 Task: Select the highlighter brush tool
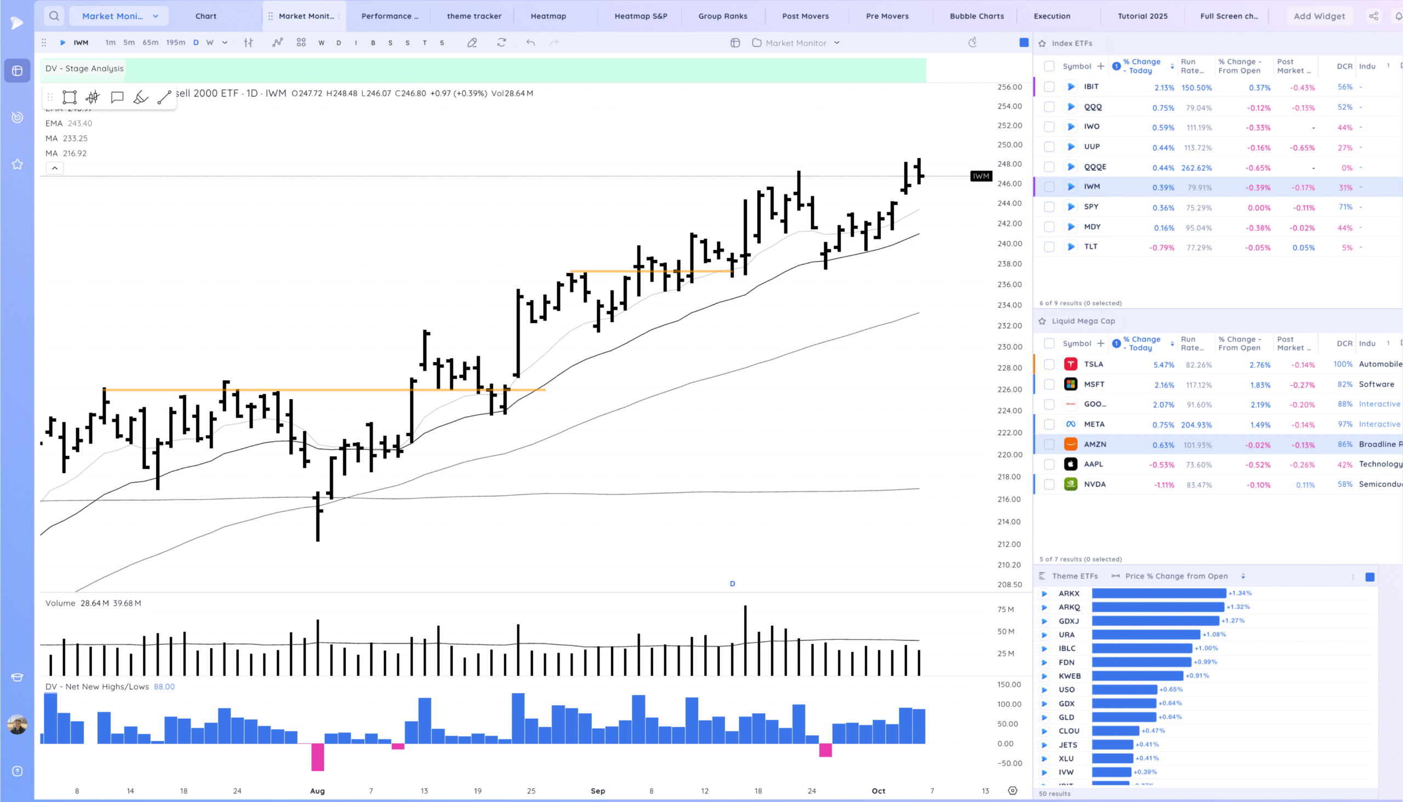(140, 98)
